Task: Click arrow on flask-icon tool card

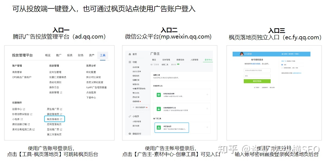Action: pos(207,109)
